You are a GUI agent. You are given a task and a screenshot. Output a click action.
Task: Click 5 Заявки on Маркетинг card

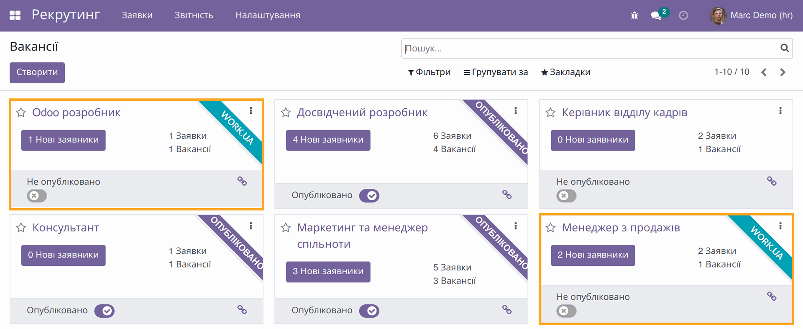click(x=453, y=268)
